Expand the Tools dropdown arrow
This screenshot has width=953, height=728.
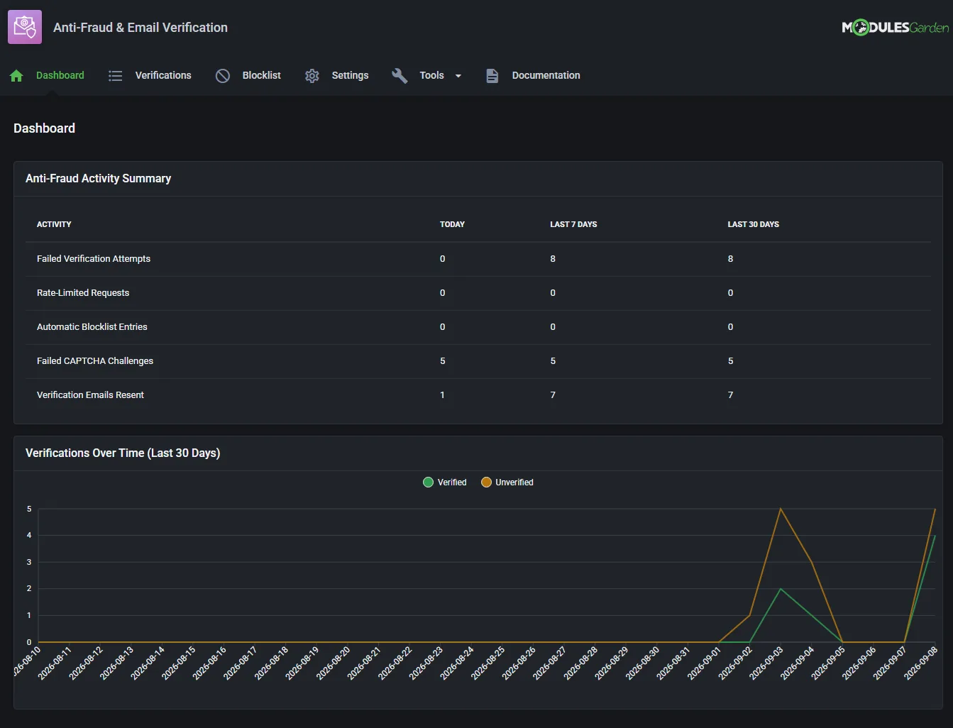tap(458, 76)
